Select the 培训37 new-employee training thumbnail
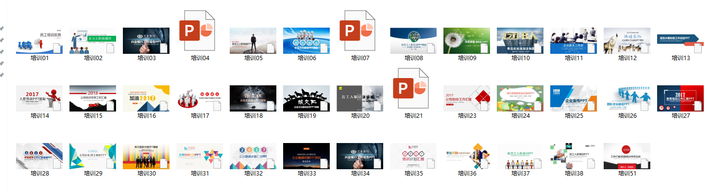 pos(520,156)
